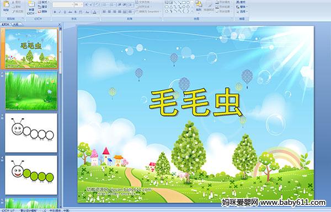Click the Arrange icon in drawing group
The width and height of the screenshot is (331, 212).
click(199, 6)
